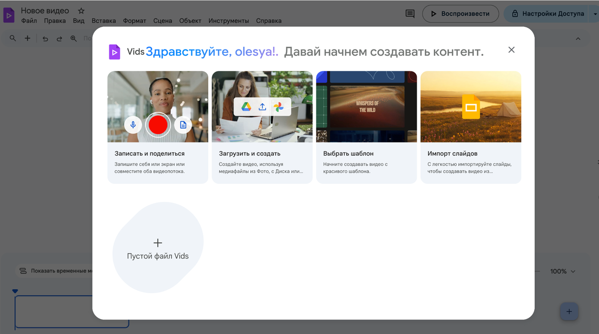
Task: Click description Начните создавать видео с
Action: 355,167
